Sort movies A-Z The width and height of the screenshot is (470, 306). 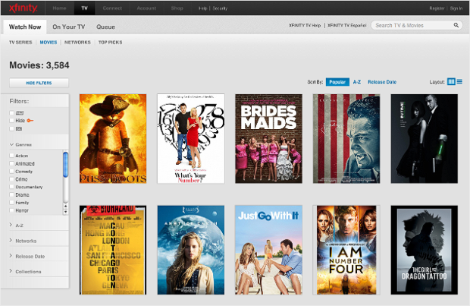pos(357,82)
